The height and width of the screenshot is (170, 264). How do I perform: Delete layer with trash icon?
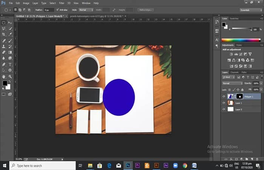[257, 159]
